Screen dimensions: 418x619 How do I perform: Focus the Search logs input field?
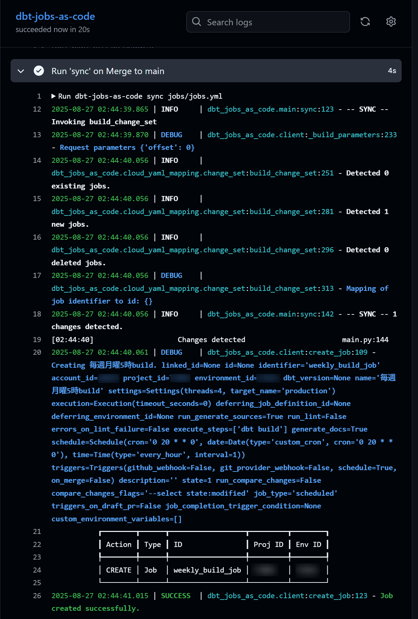coord(268,22)
